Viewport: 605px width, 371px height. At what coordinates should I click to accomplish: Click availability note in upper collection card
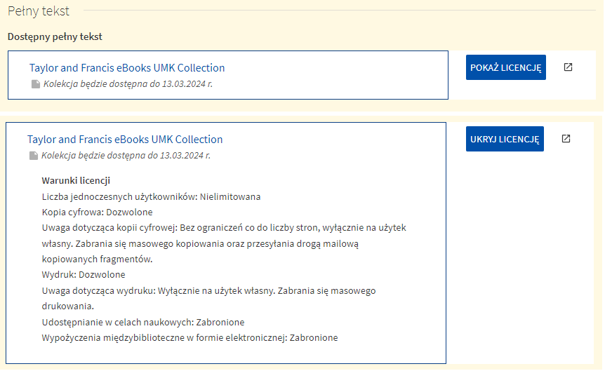click(128, 83)
